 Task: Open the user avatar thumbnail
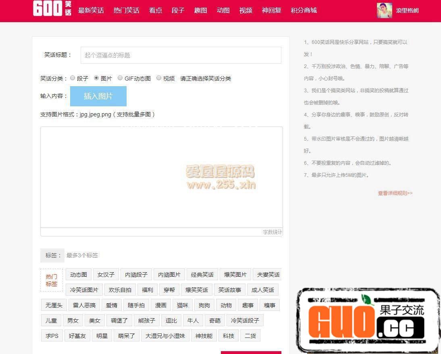pos(384,10)
